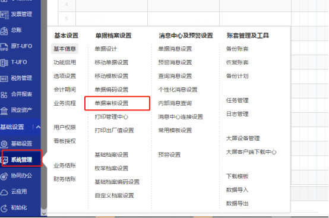This screenshot has width=329, height=218.
Task: Click the 云应用 cloud icon
Action: tap(4, 192)
